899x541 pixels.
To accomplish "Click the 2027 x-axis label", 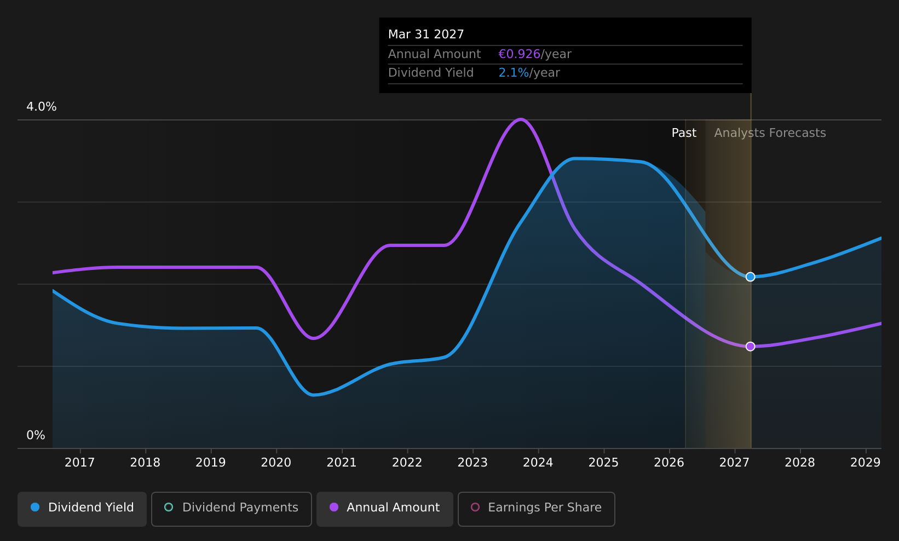I will tap(734, 463).
